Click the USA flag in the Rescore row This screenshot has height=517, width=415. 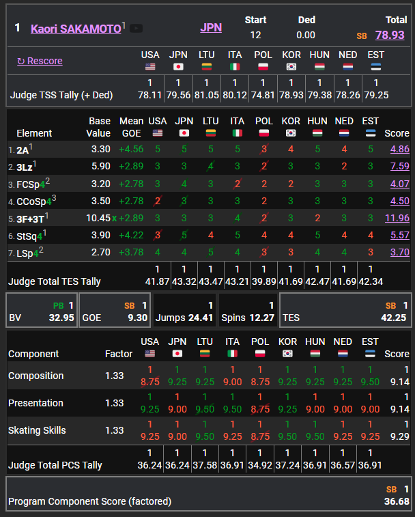coord(150,67)
